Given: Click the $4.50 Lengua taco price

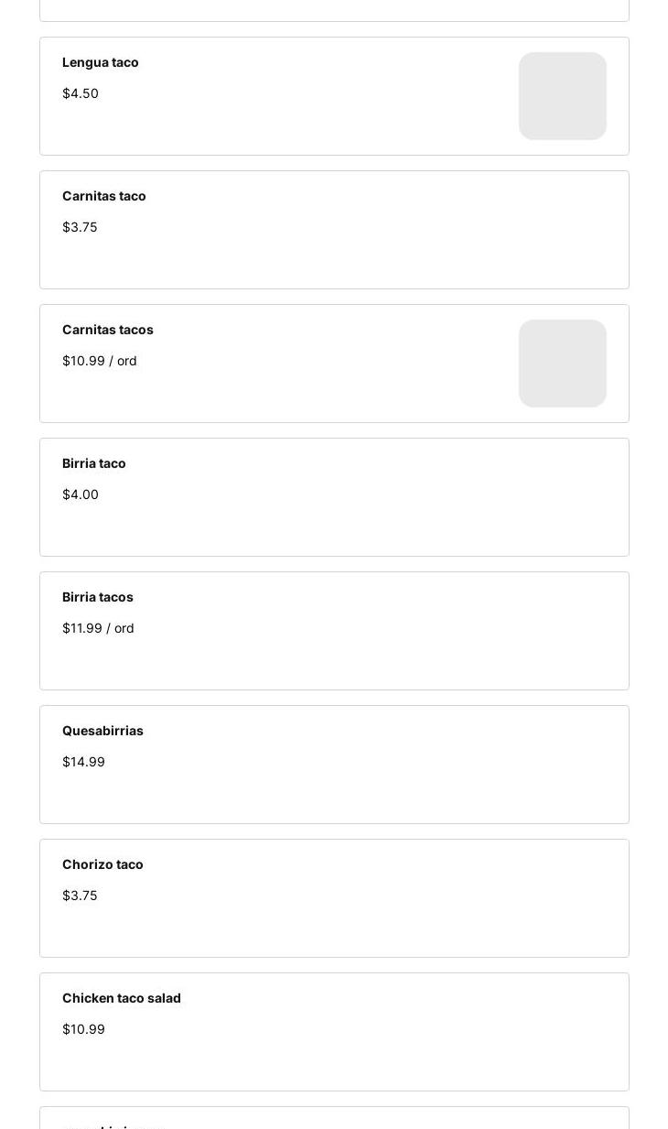Looking at the screenshot, I should [81, 93].
